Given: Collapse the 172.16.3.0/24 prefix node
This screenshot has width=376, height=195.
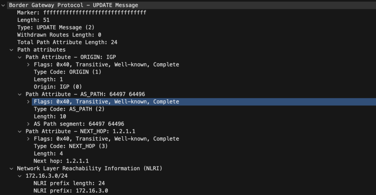Looking at the screenshot, I should pos(20,176).
